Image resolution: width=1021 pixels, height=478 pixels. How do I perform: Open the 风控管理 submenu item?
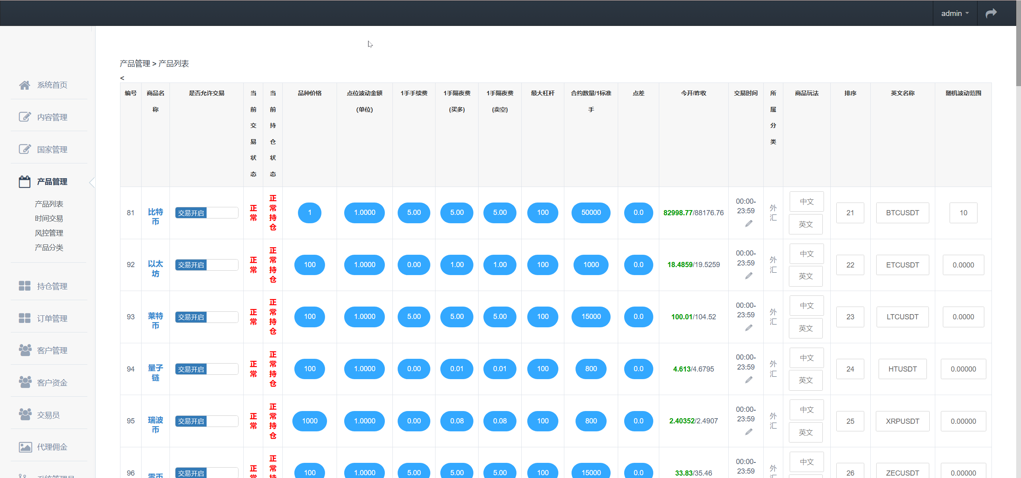coord(49,233)
